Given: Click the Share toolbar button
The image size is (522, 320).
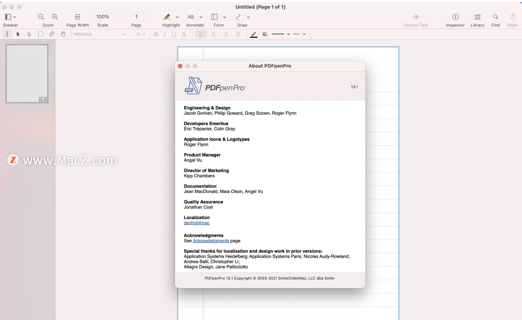Looking at the screenshot, I should coord(513,20).
